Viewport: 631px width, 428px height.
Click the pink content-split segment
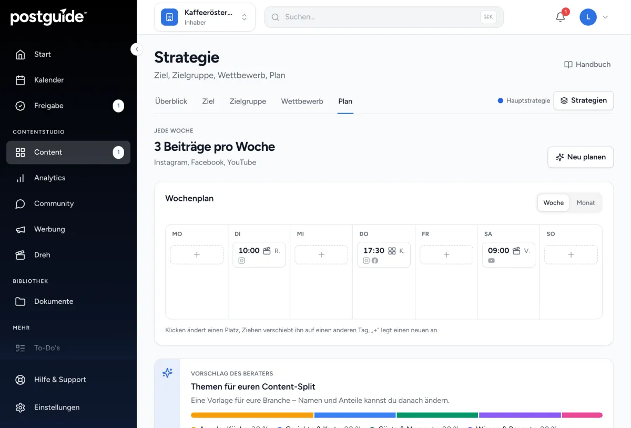(x=582, y=415)
